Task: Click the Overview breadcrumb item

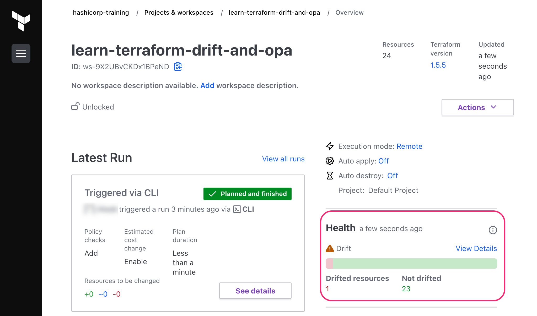Action: pos(350,13)
